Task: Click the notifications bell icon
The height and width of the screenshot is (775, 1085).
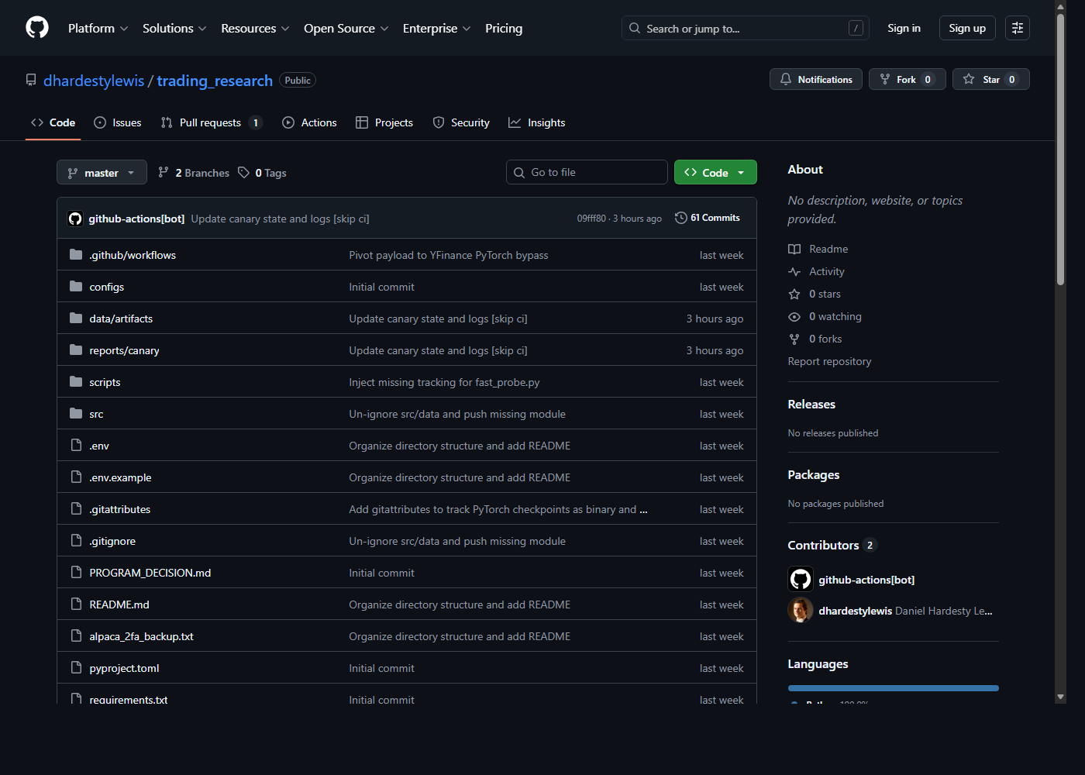Action: click(786, 78)
